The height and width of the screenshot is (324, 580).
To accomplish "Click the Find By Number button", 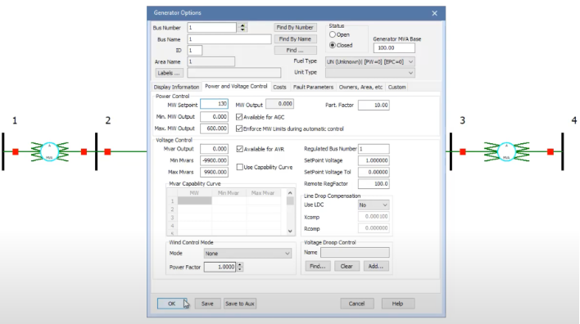I will [295, 27].
